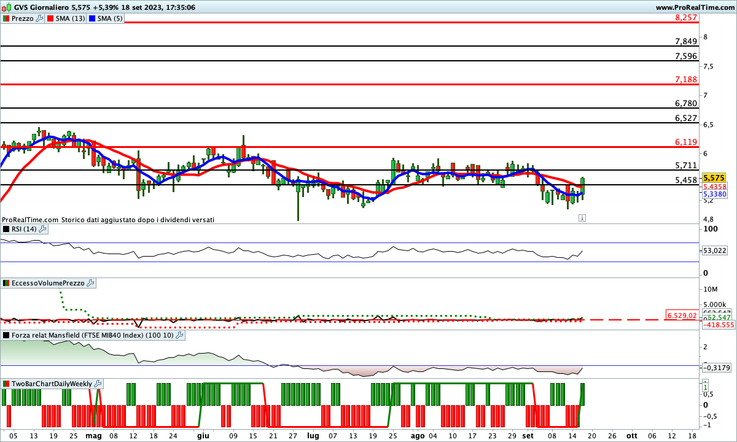Click the red 6,119 resistance level label
The height and width of the screenshot is (442, 737).
[685, 142]
